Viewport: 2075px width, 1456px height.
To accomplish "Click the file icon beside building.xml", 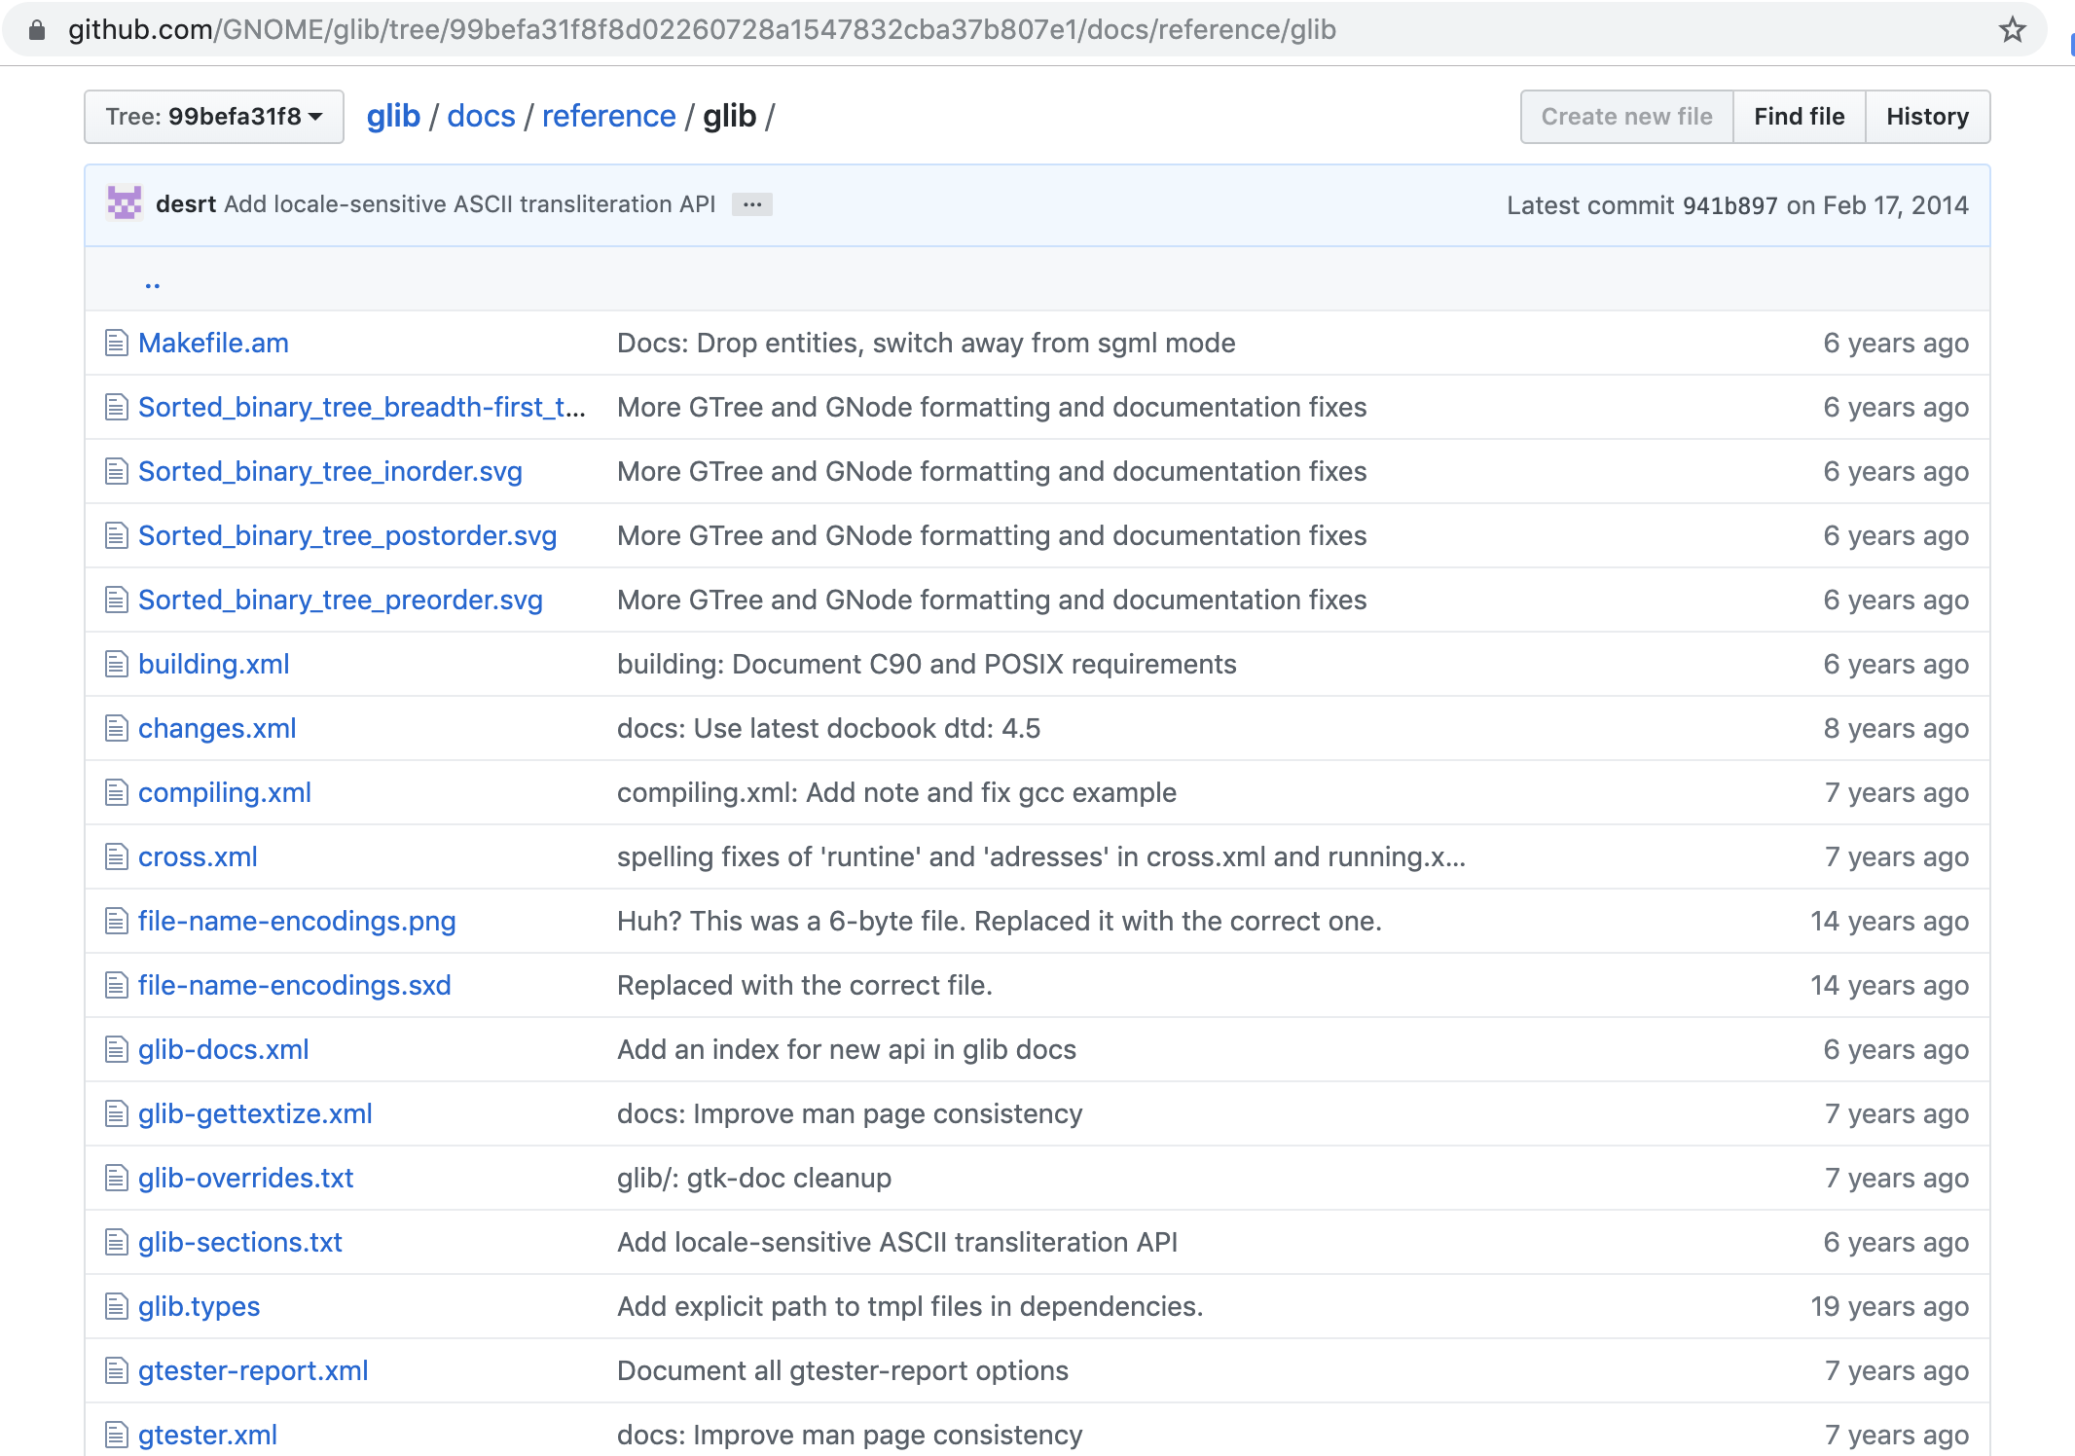I will coord(117,665).
